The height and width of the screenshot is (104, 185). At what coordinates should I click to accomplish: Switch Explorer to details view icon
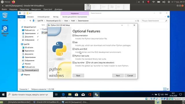coord(165,89)
